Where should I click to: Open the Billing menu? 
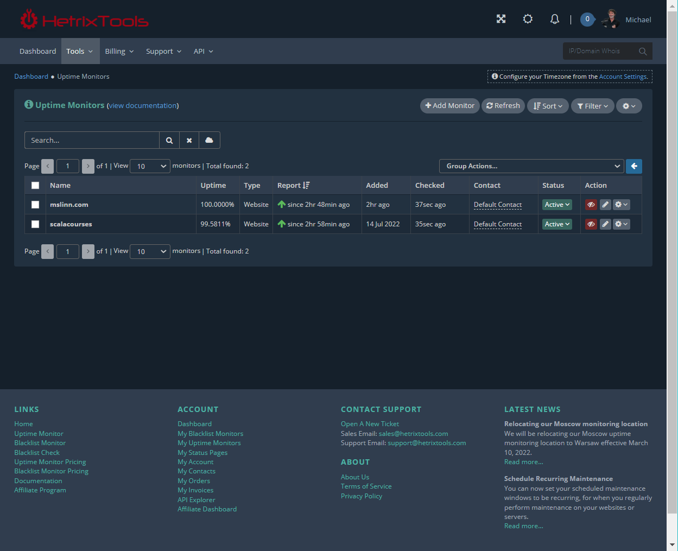119,51
